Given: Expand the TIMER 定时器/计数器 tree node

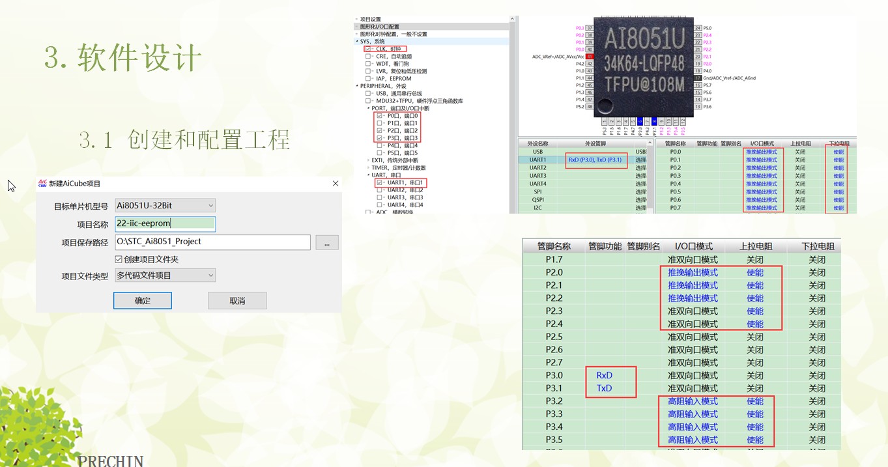Looking at the screenshot, I should [368, 168].
